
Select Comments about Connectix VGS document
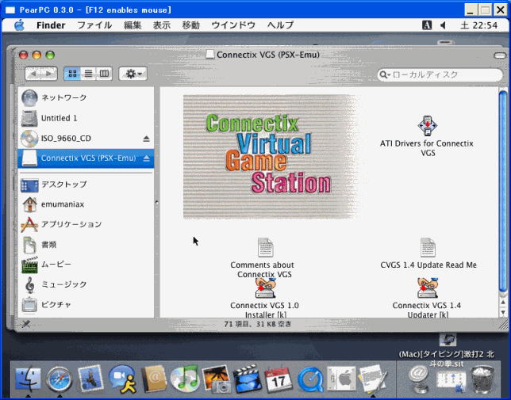[x=265, y=248]
